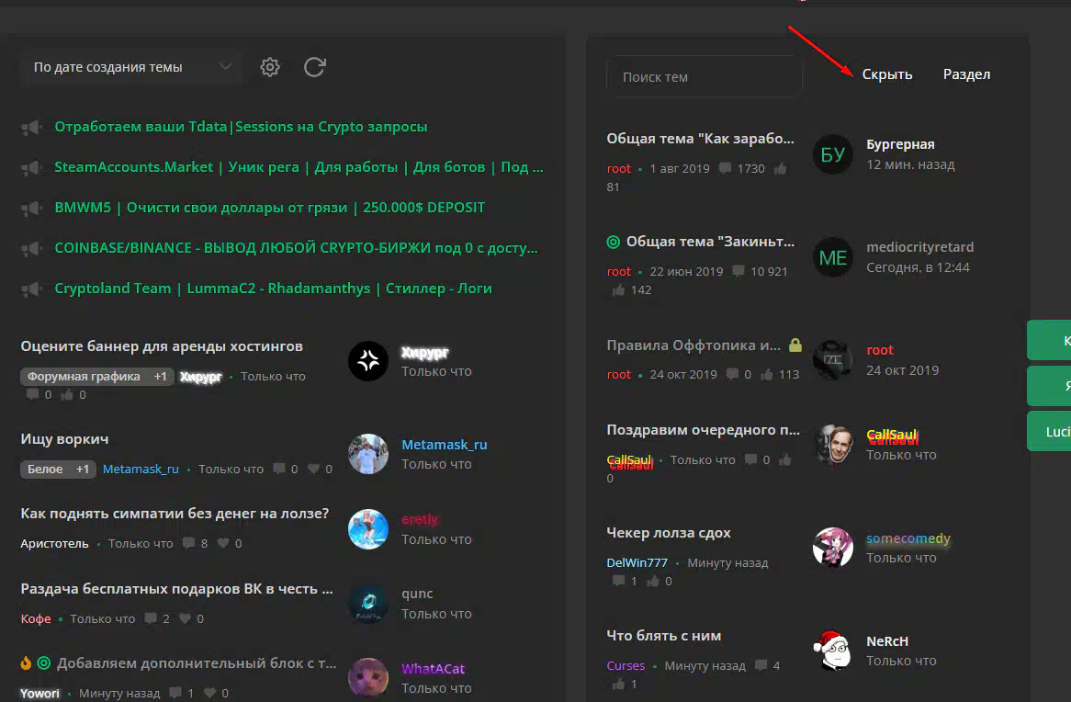Open thread Оцените баннер для аренды хостингов

pos(162,346)
